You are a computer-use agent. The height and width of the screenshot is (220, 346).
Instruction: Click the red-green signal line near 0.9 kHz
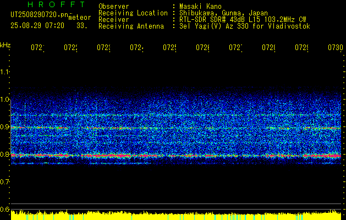pos(176,128)
